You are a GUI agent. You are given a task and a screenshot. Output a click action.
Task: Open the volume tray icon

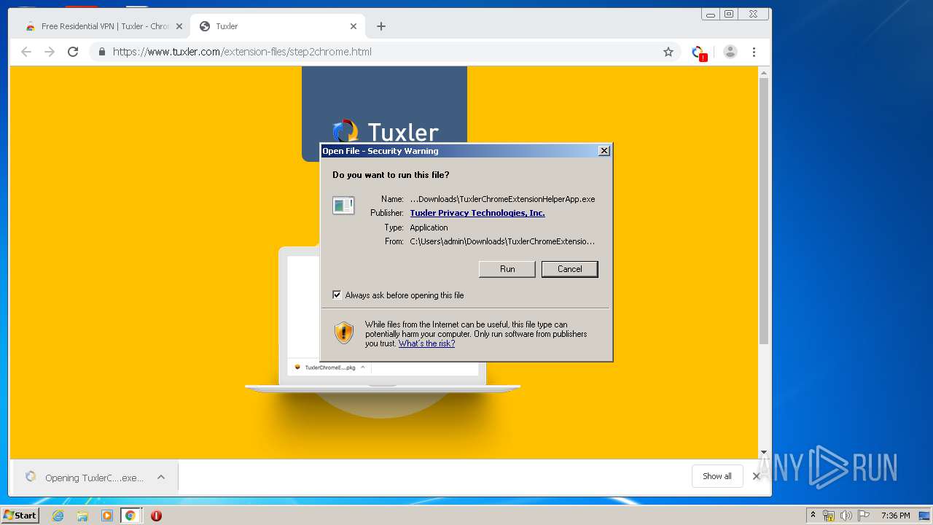click(846, 516)
